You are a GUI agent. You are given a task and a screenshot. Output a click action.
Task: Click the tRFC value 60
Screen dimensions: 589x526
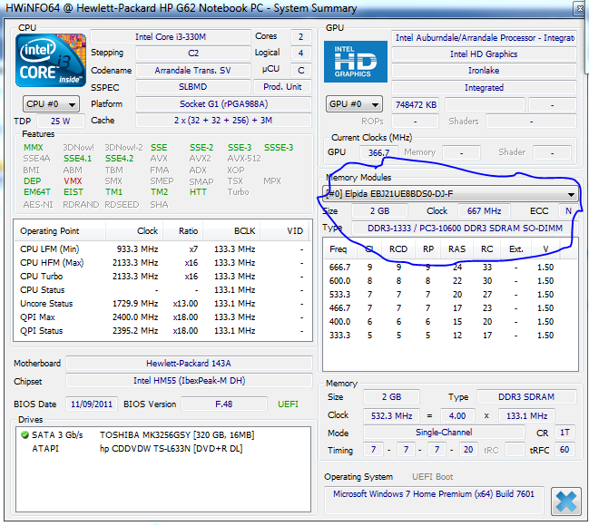coord(564,450)
